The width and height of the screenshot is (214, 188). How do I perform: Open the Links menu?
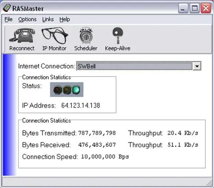(x=48, y=19)
